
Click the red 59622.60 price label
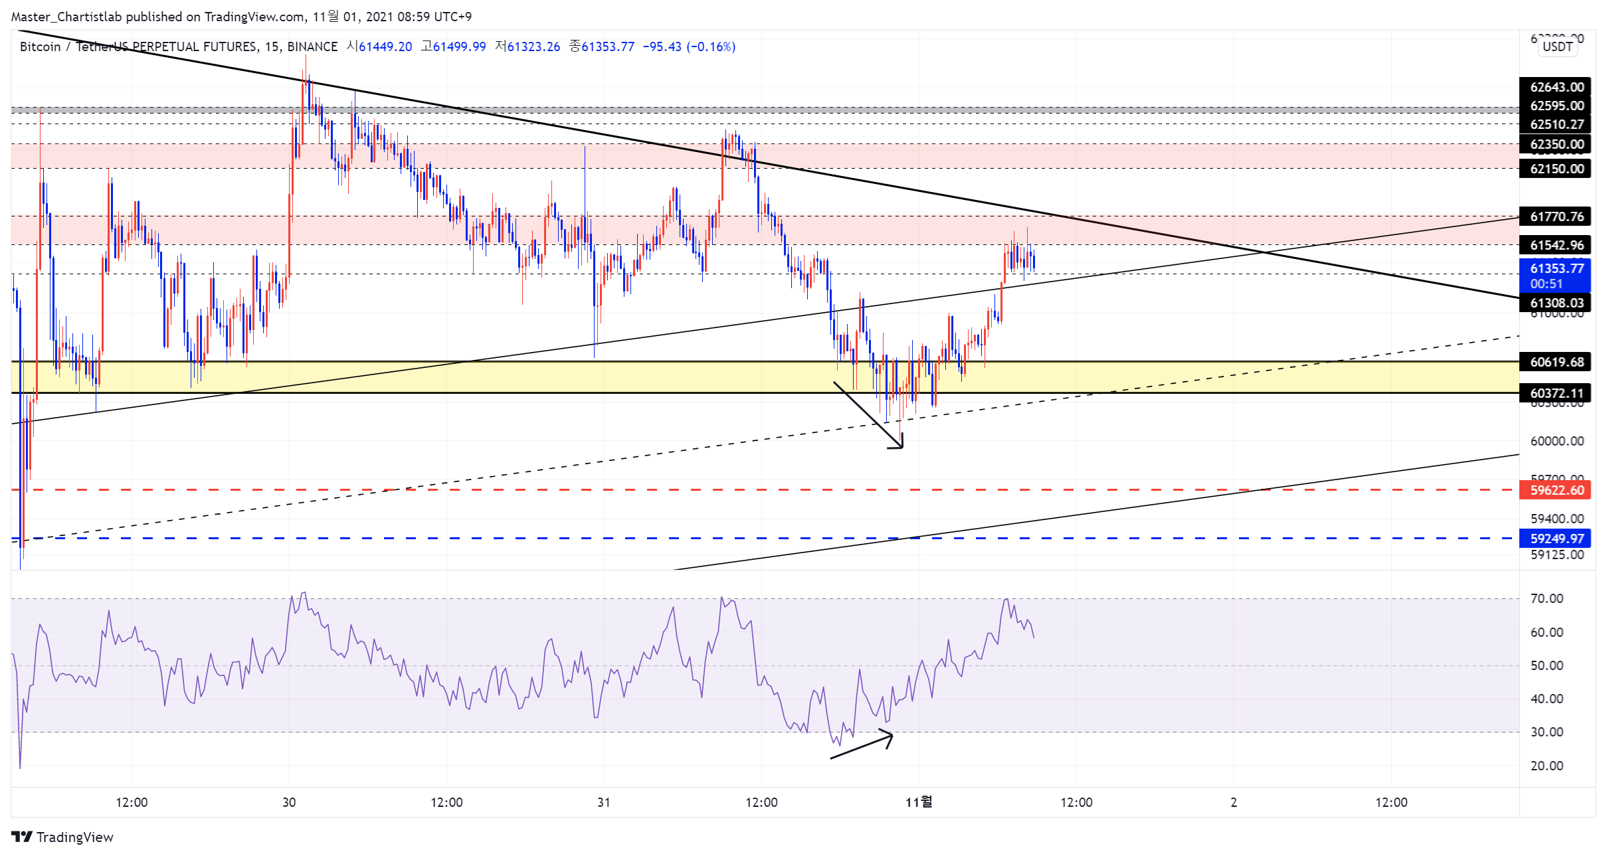coord(1555,490)
